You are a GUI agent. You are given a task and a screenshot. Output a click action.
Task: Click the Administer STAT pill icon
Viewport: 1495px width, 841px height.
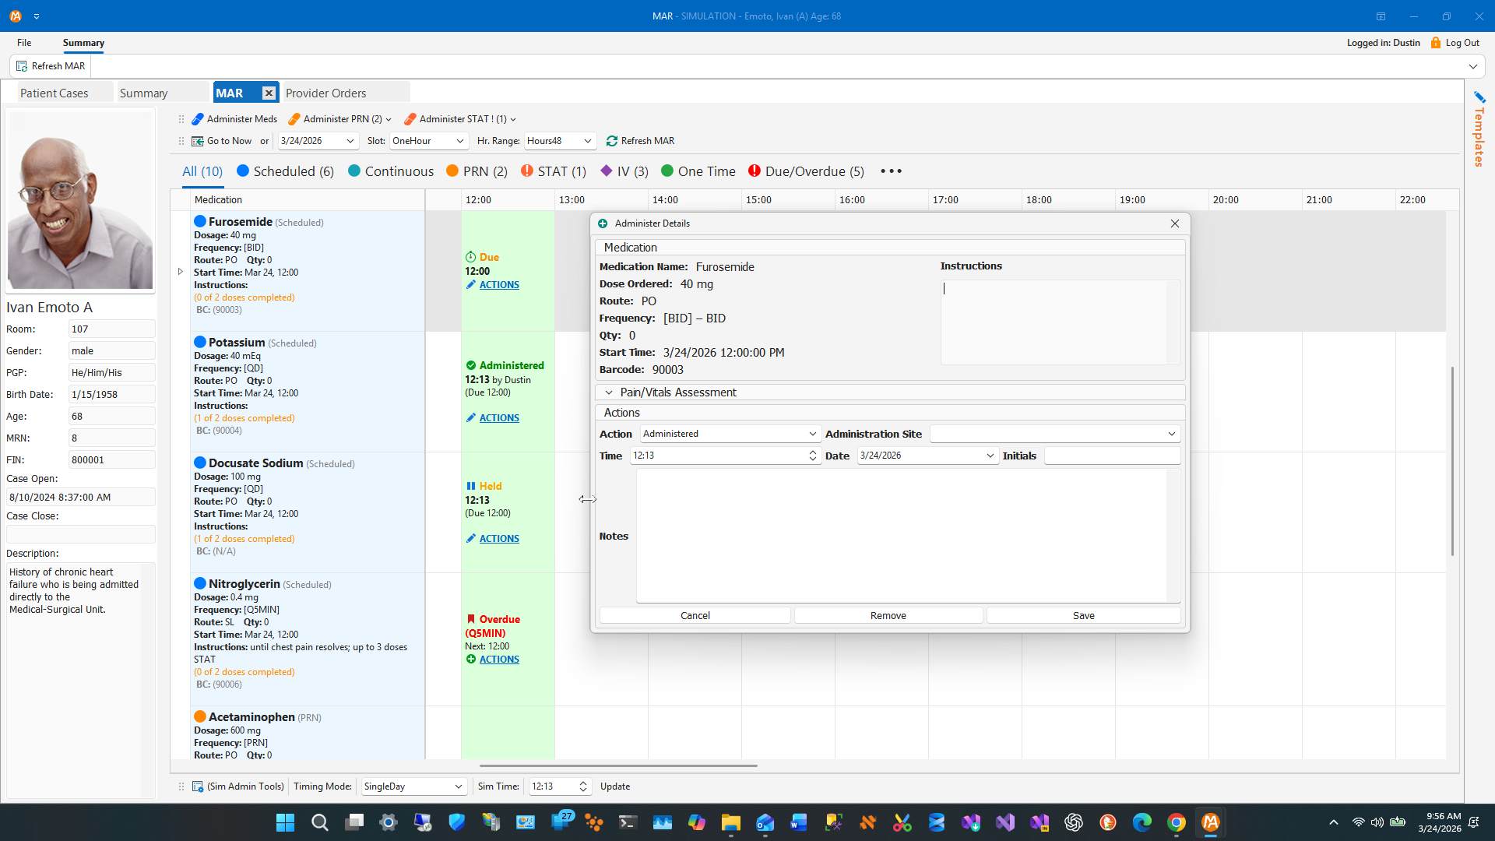coord(410,119)
